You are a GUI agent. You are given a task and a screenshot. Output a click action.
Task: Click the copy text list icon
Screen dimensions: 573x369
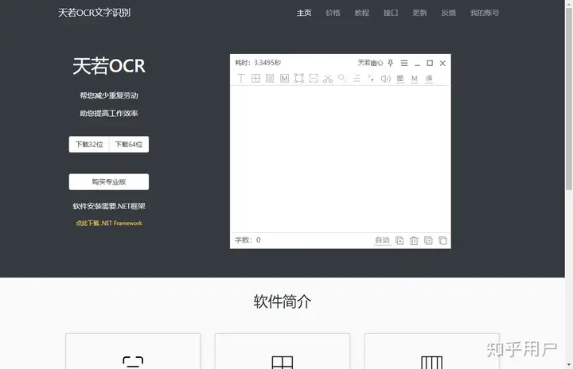pyautogui.click(x=428, y=240)
